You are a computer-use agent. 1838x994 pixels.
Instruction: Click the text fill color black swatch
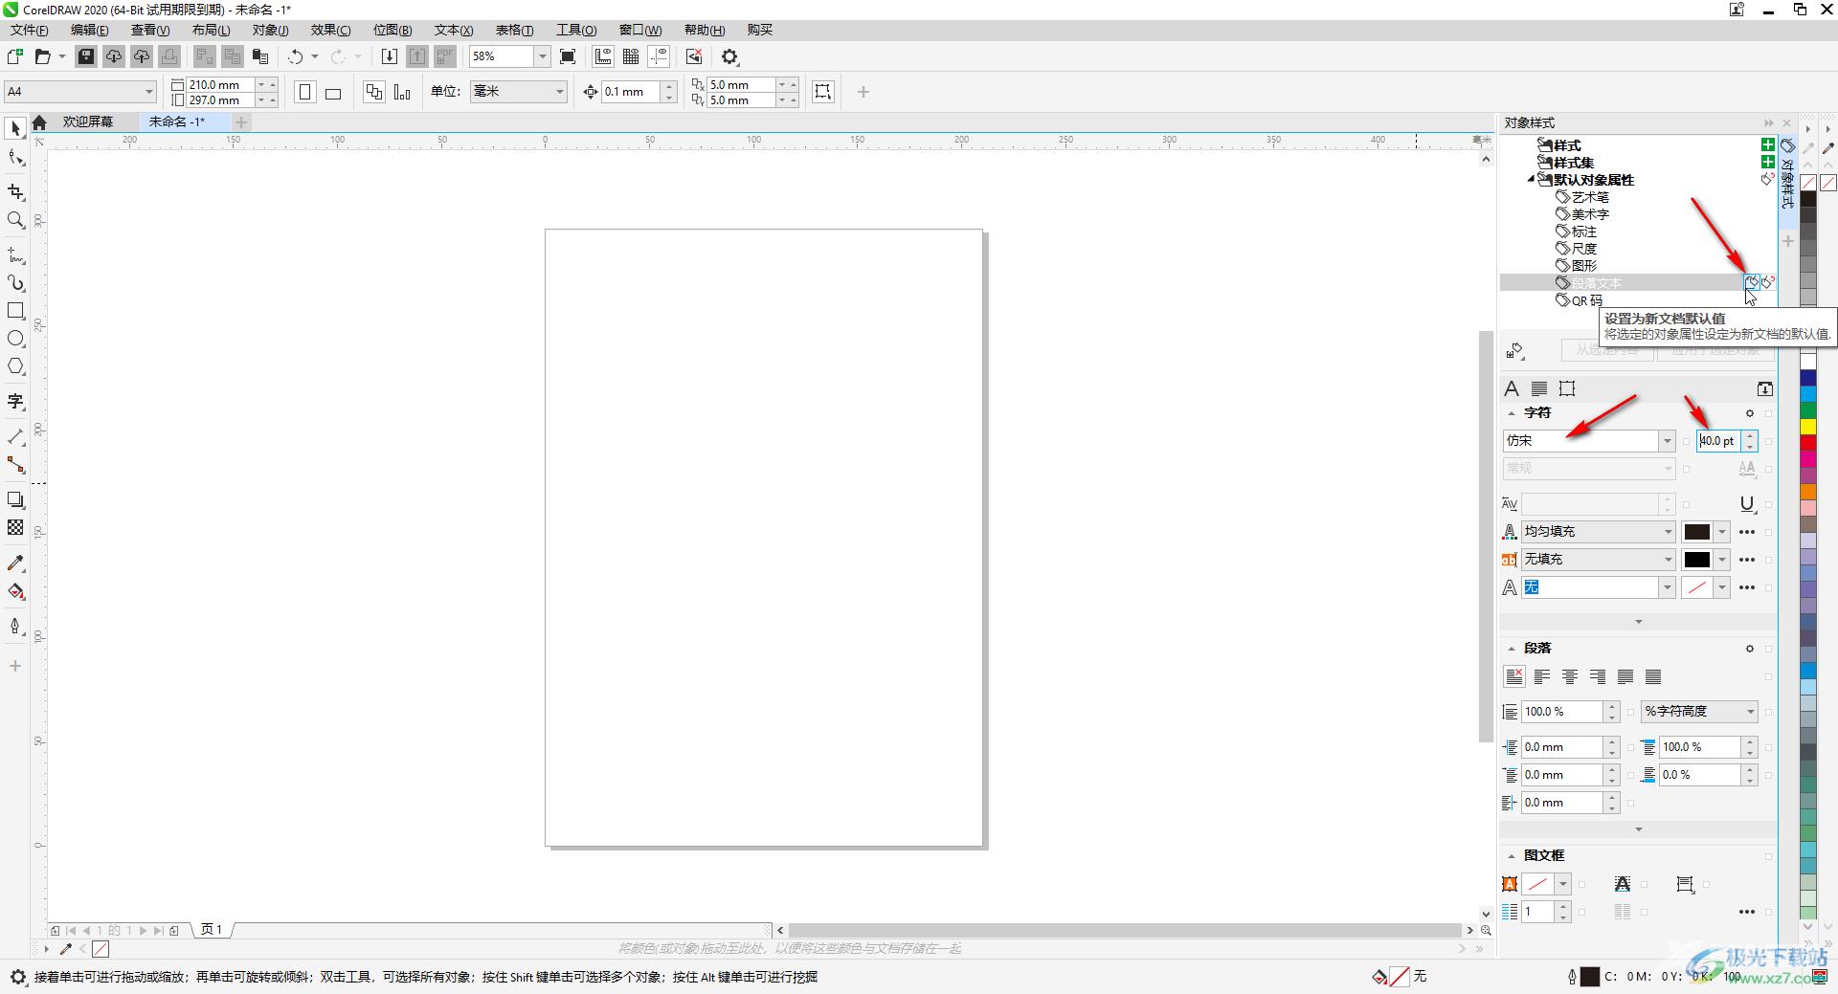click(1696, 532)
